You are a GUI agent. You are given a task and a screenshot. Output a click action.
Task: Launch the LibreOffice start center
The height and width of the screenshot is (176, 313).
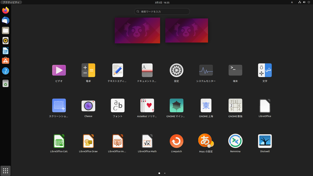[x=265, y=106]
